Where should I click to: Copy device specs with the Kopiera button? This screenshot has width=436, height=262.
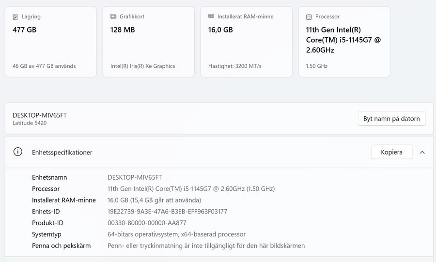pyautogui.click(x=391, y=152)
